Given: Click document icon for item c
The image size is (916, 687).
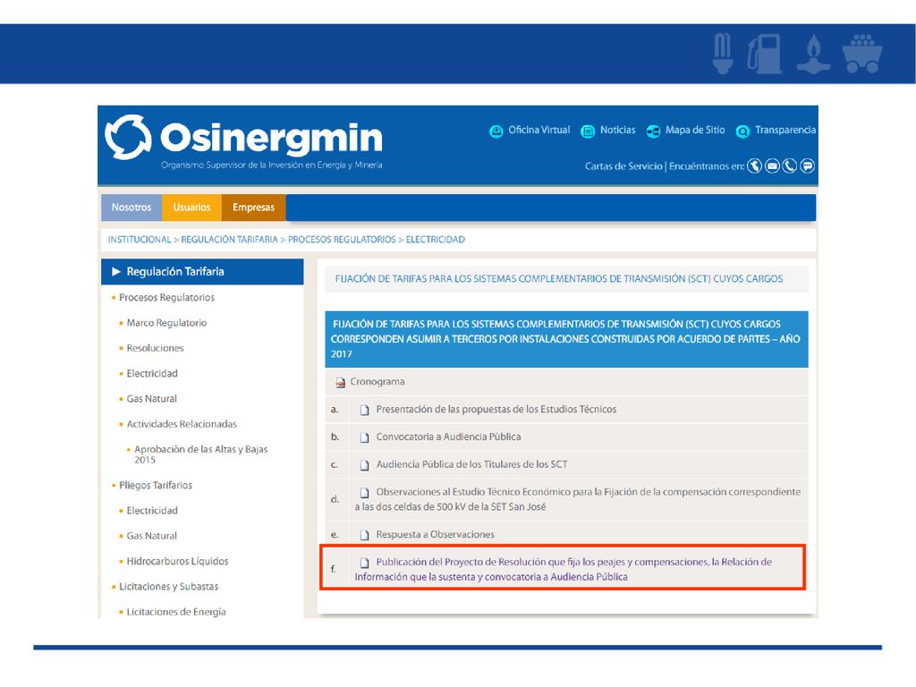Looking at the screenshot, I should (x=365, y=465).
